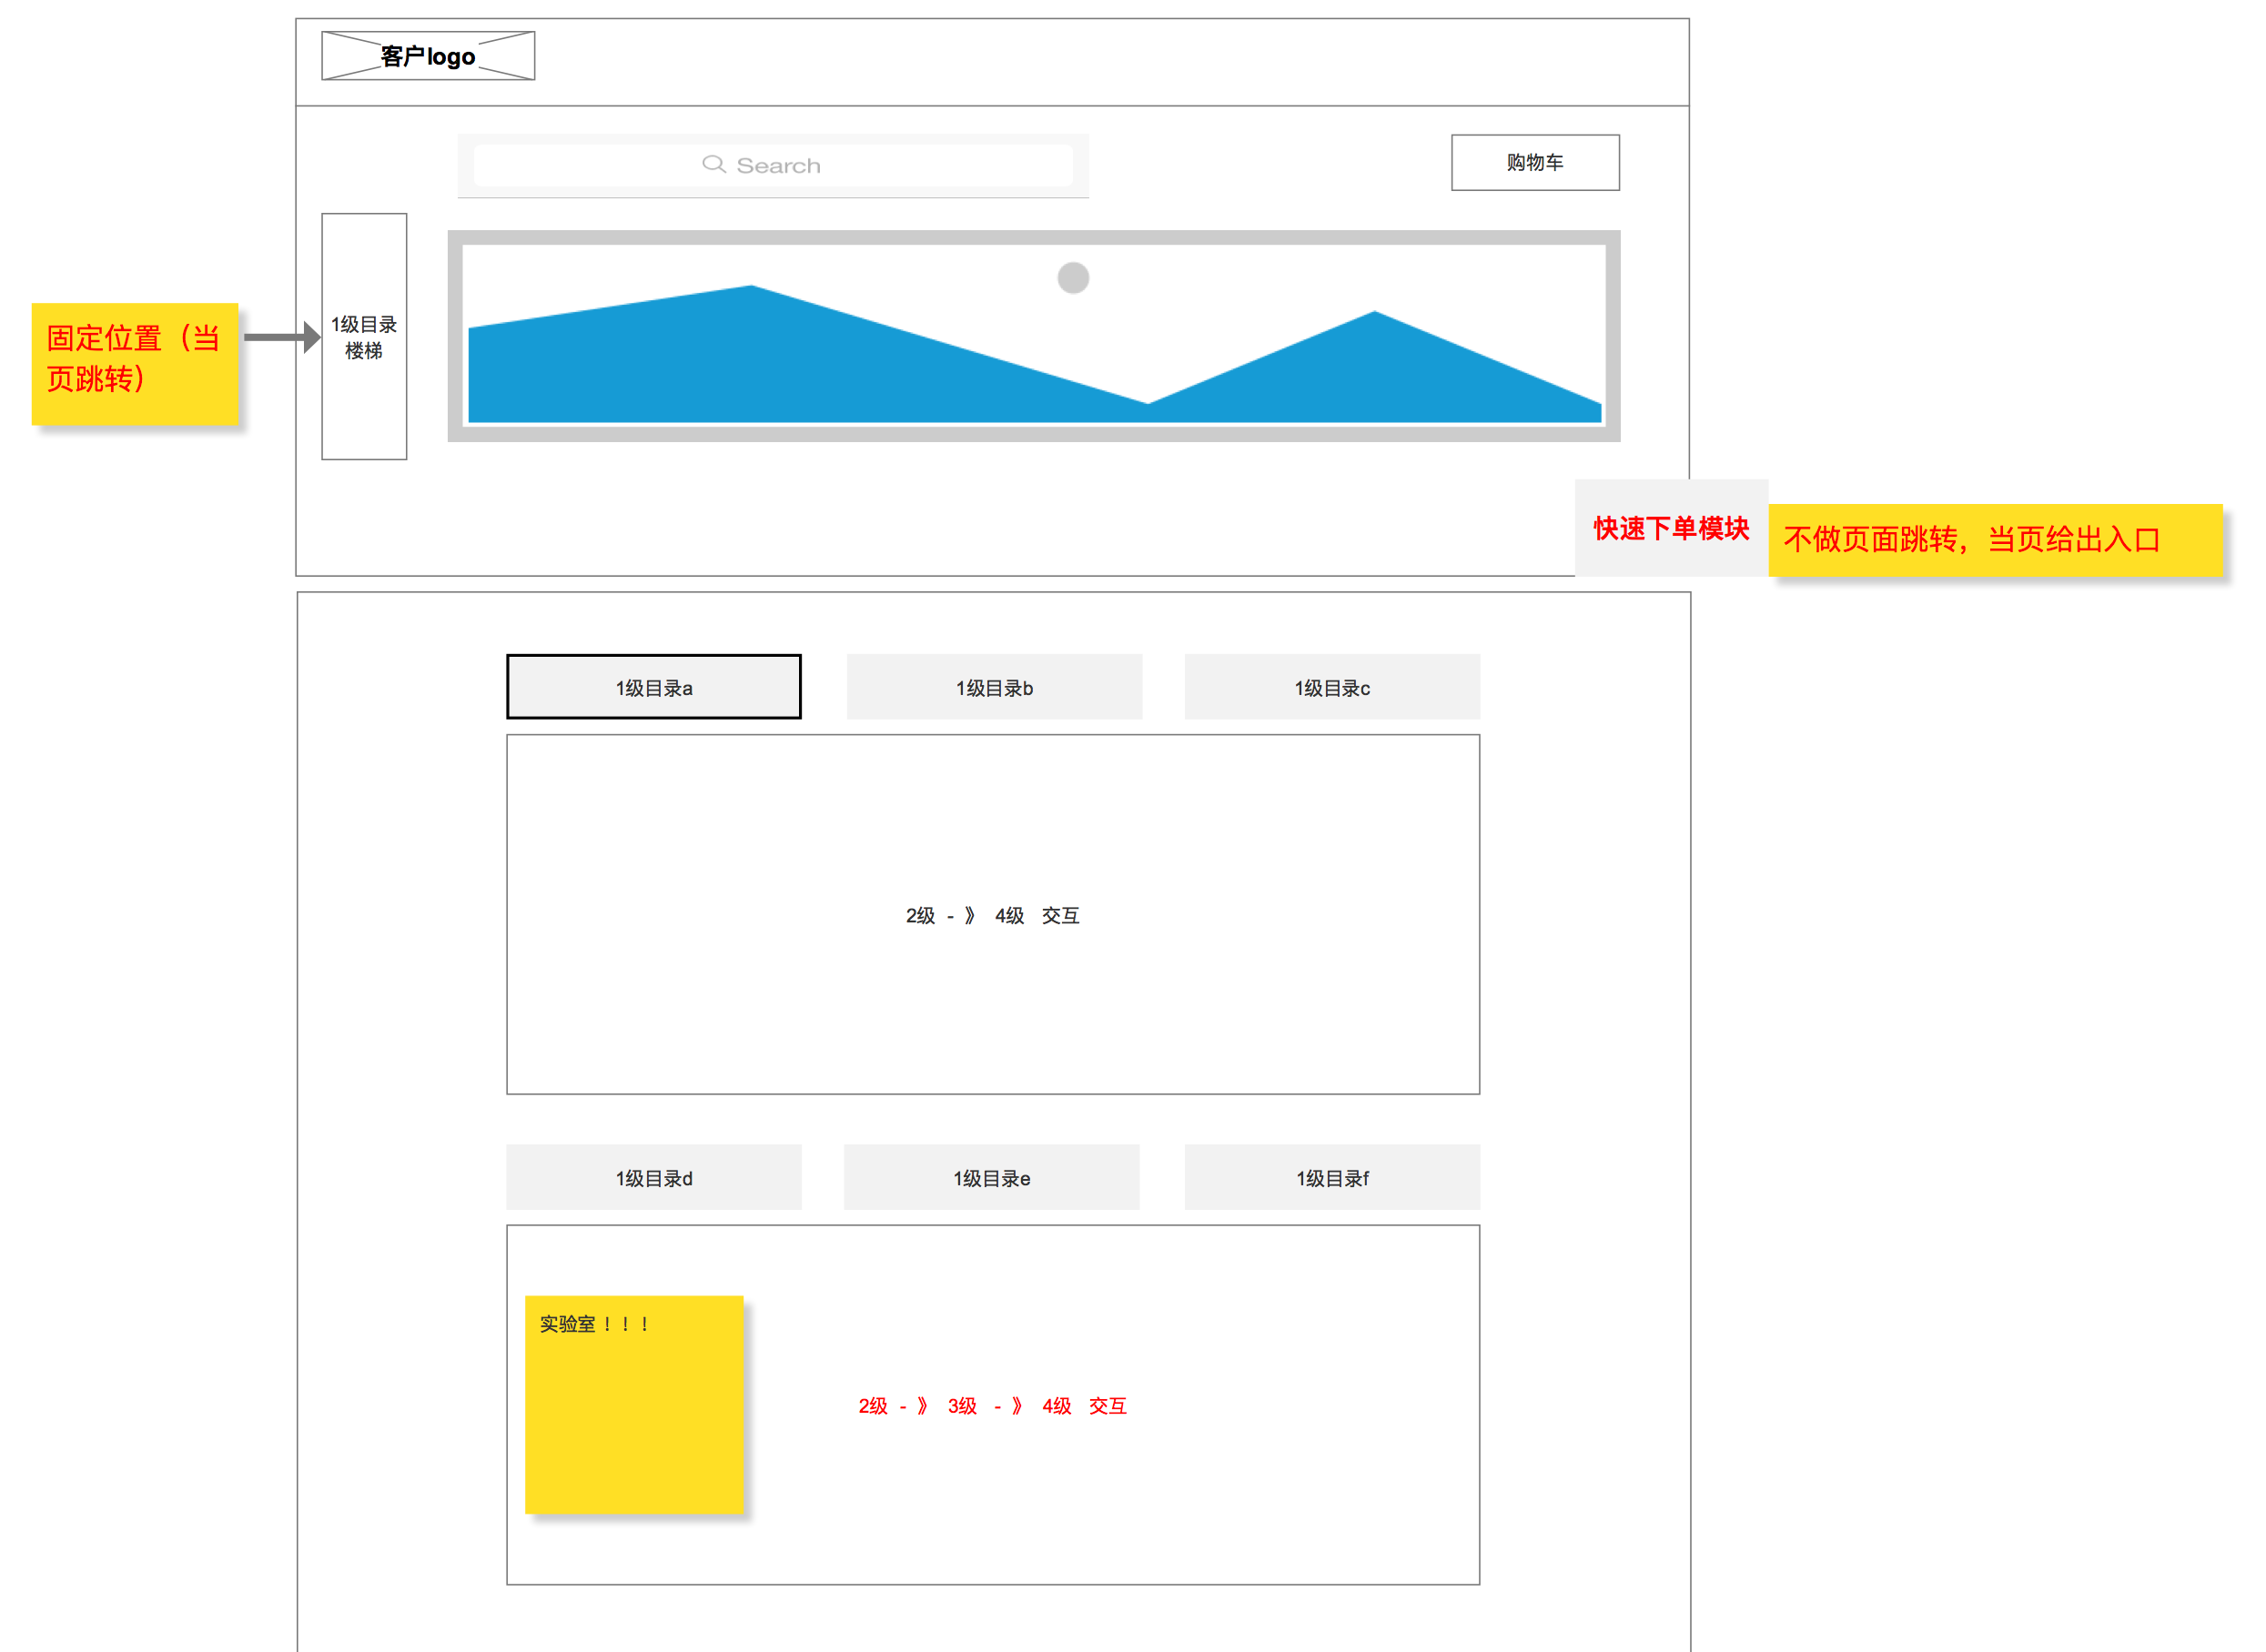The width and height of the screenshot is (2266, 1652).
Task: Click the gray sun circle in banner
Action: coord(1072,277)
